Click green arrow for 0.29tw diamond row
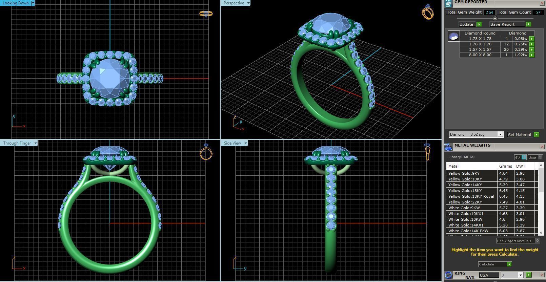 point(532,49)
